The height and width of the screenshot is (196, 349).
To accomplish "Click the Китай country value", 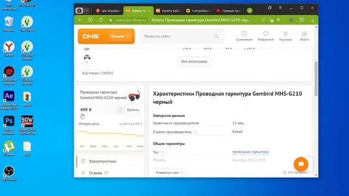I will click(237, 132).
